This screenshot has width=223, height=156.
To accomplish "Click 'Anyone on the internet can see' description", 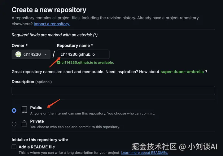I will click(92, 113).
